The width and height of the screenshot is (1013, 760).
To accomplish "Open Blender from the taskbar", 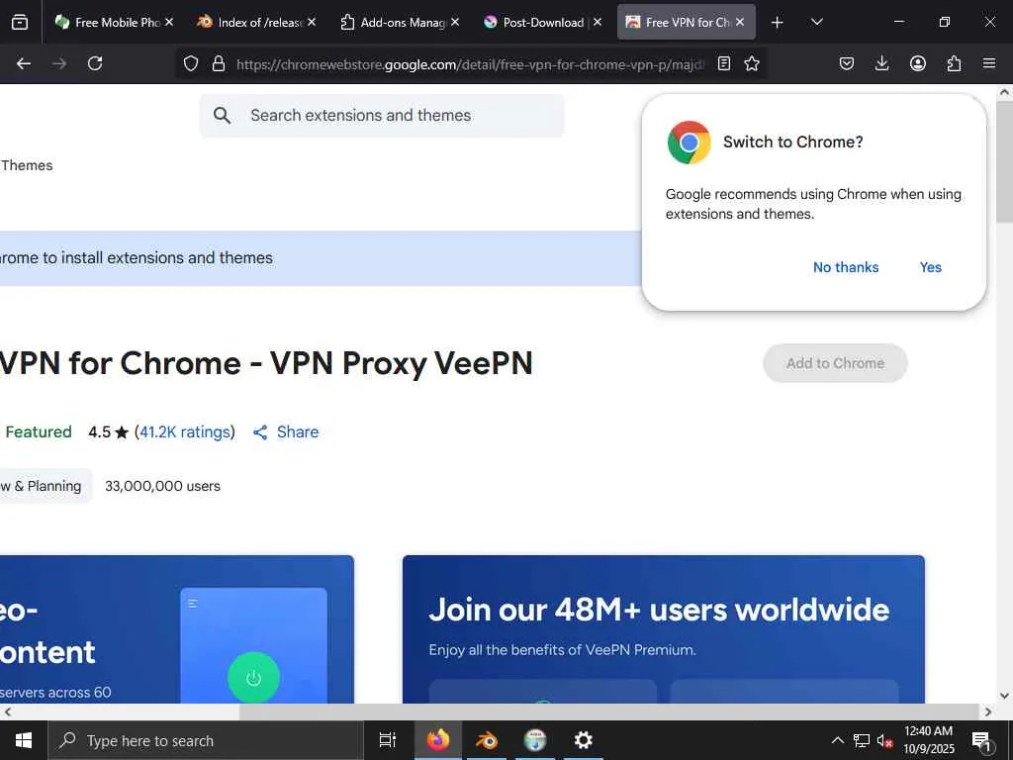I will pyautogui.click(x=487, y=740).
